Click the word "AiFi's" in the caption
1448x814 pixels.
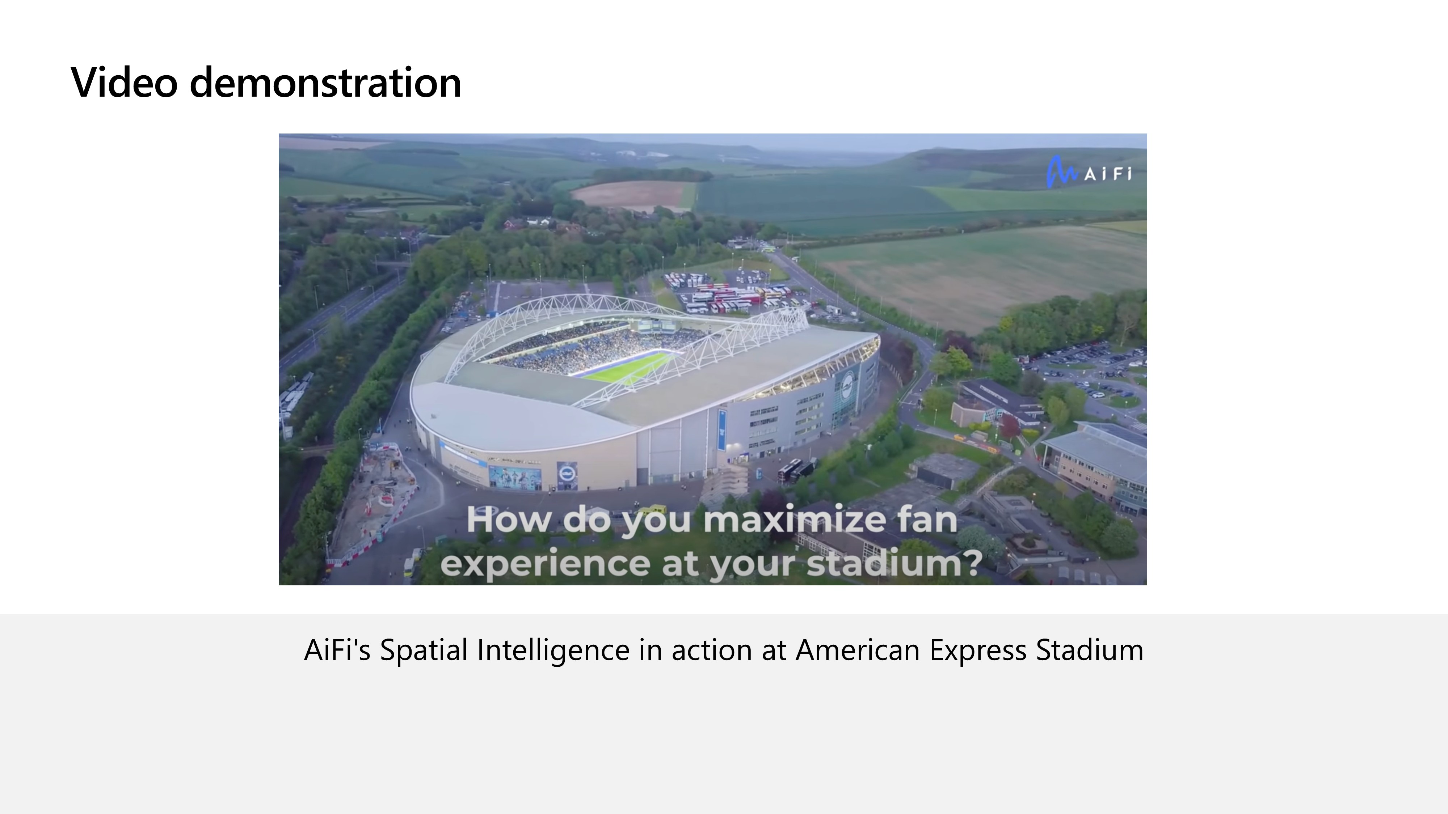pos(337,650)
